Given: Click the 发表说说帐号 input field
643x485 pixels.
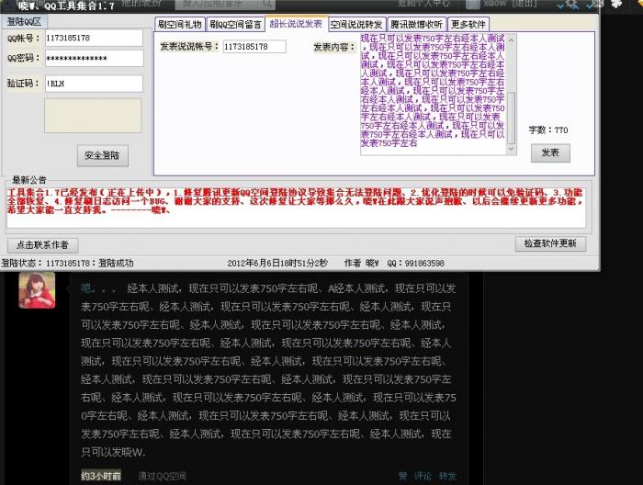Looking at the screenshot, I should pos(254,47).
